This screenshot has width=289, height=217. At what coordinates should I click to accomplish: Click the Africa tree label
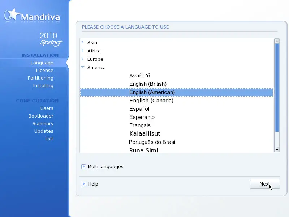click(94, 51)
